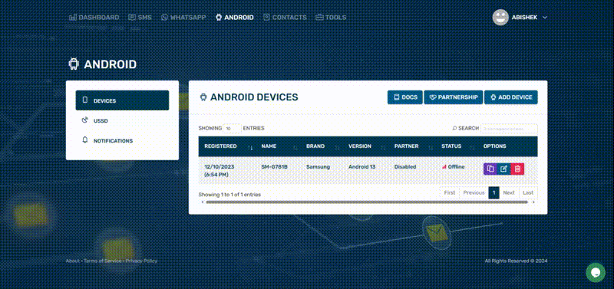The image size is (614, 289).
Task: Sort by Registered column
Action: point(228,146)
